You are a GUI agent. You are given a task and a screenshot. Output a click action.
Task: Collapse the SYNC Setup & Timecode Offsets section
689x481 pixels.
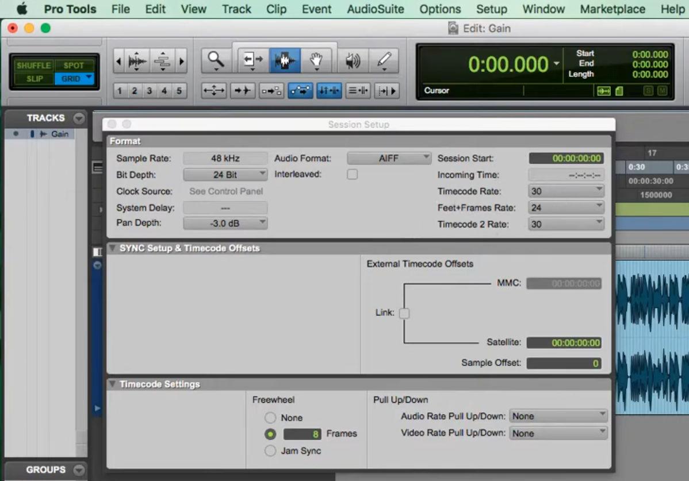[x=113, y=248]
